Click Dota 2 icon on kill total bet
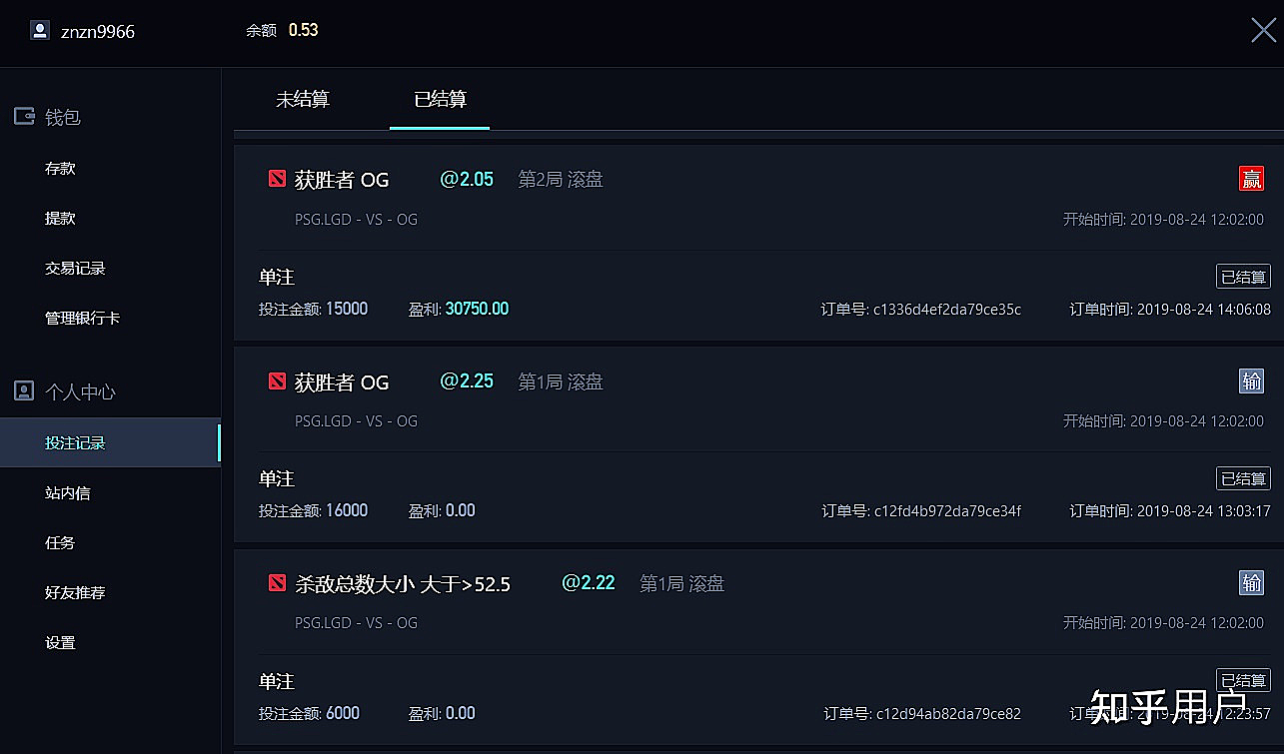The image size is (1284, 754). pyautogui.click(x=277, y=583)
